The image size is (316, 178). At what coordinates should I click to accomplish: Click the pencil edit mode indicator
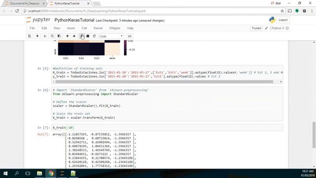point(267,28)
